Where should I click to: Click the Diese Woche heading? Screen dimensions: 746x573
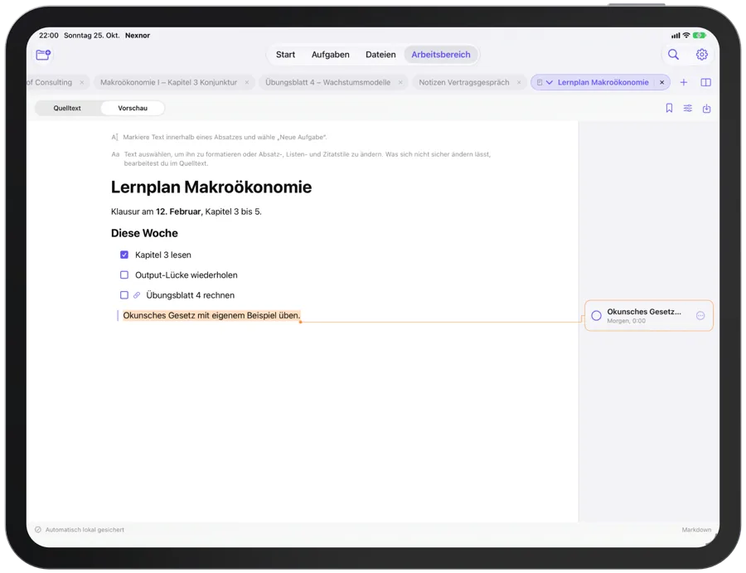click(144, 233)
